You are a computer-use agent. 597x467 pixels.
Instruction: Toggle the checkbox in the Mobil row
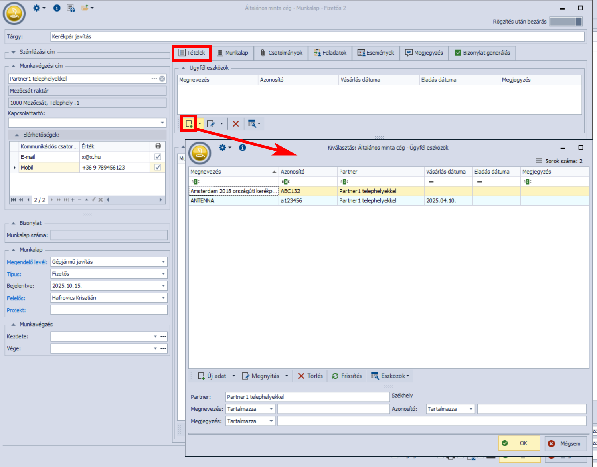pyautogui.click(x=158, y=167)
